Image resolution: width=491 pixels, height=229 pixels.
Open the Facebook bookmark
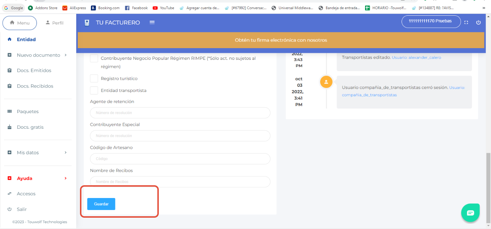pyautogui.click(x=136, y=8)
